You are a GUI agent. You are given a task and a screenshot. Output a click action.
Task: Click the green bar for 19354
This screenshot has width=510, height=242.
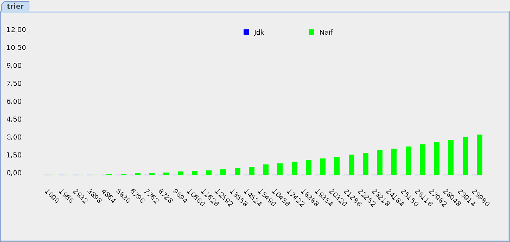[323, 167]
